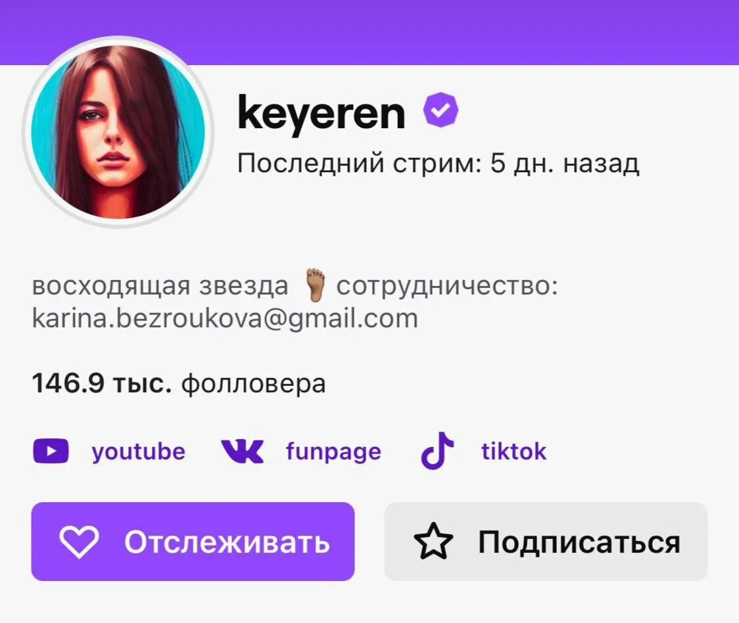
Task: Follow channel with the 'Отслеживать' button
Action: pyautogui.click(x=193, y=542)
